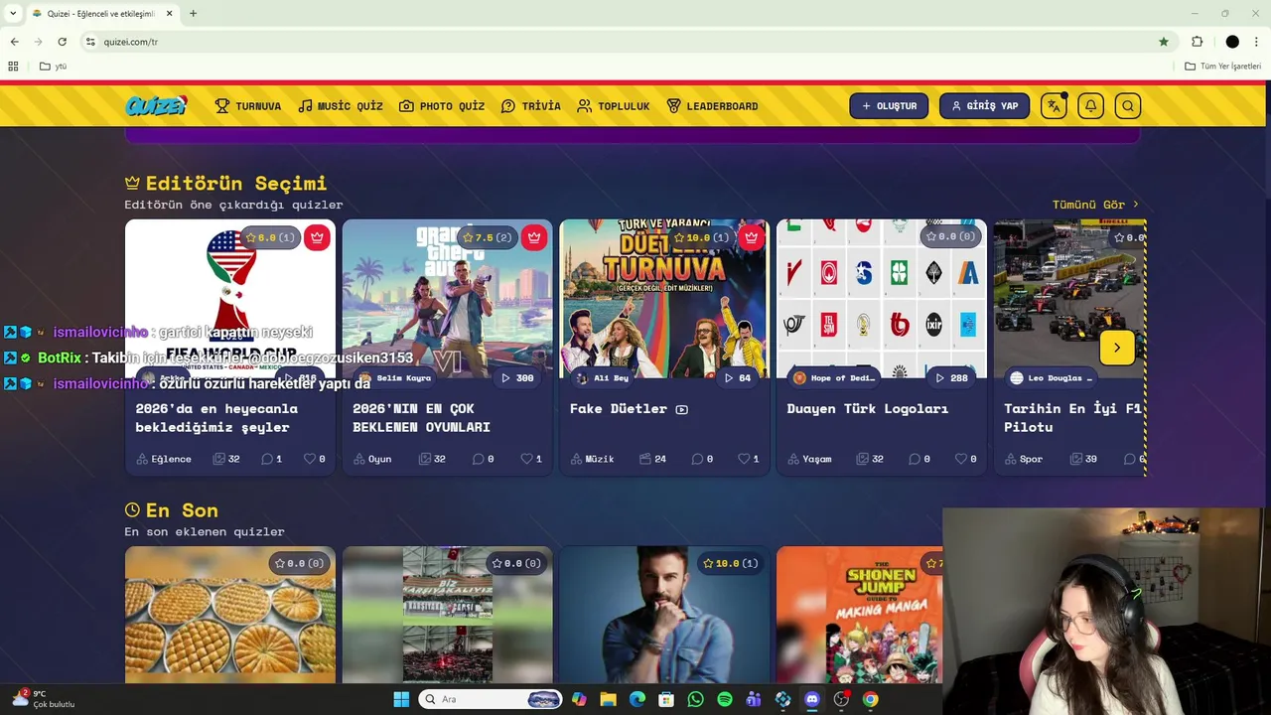Open the Turnuva menu

pos(248,106)
